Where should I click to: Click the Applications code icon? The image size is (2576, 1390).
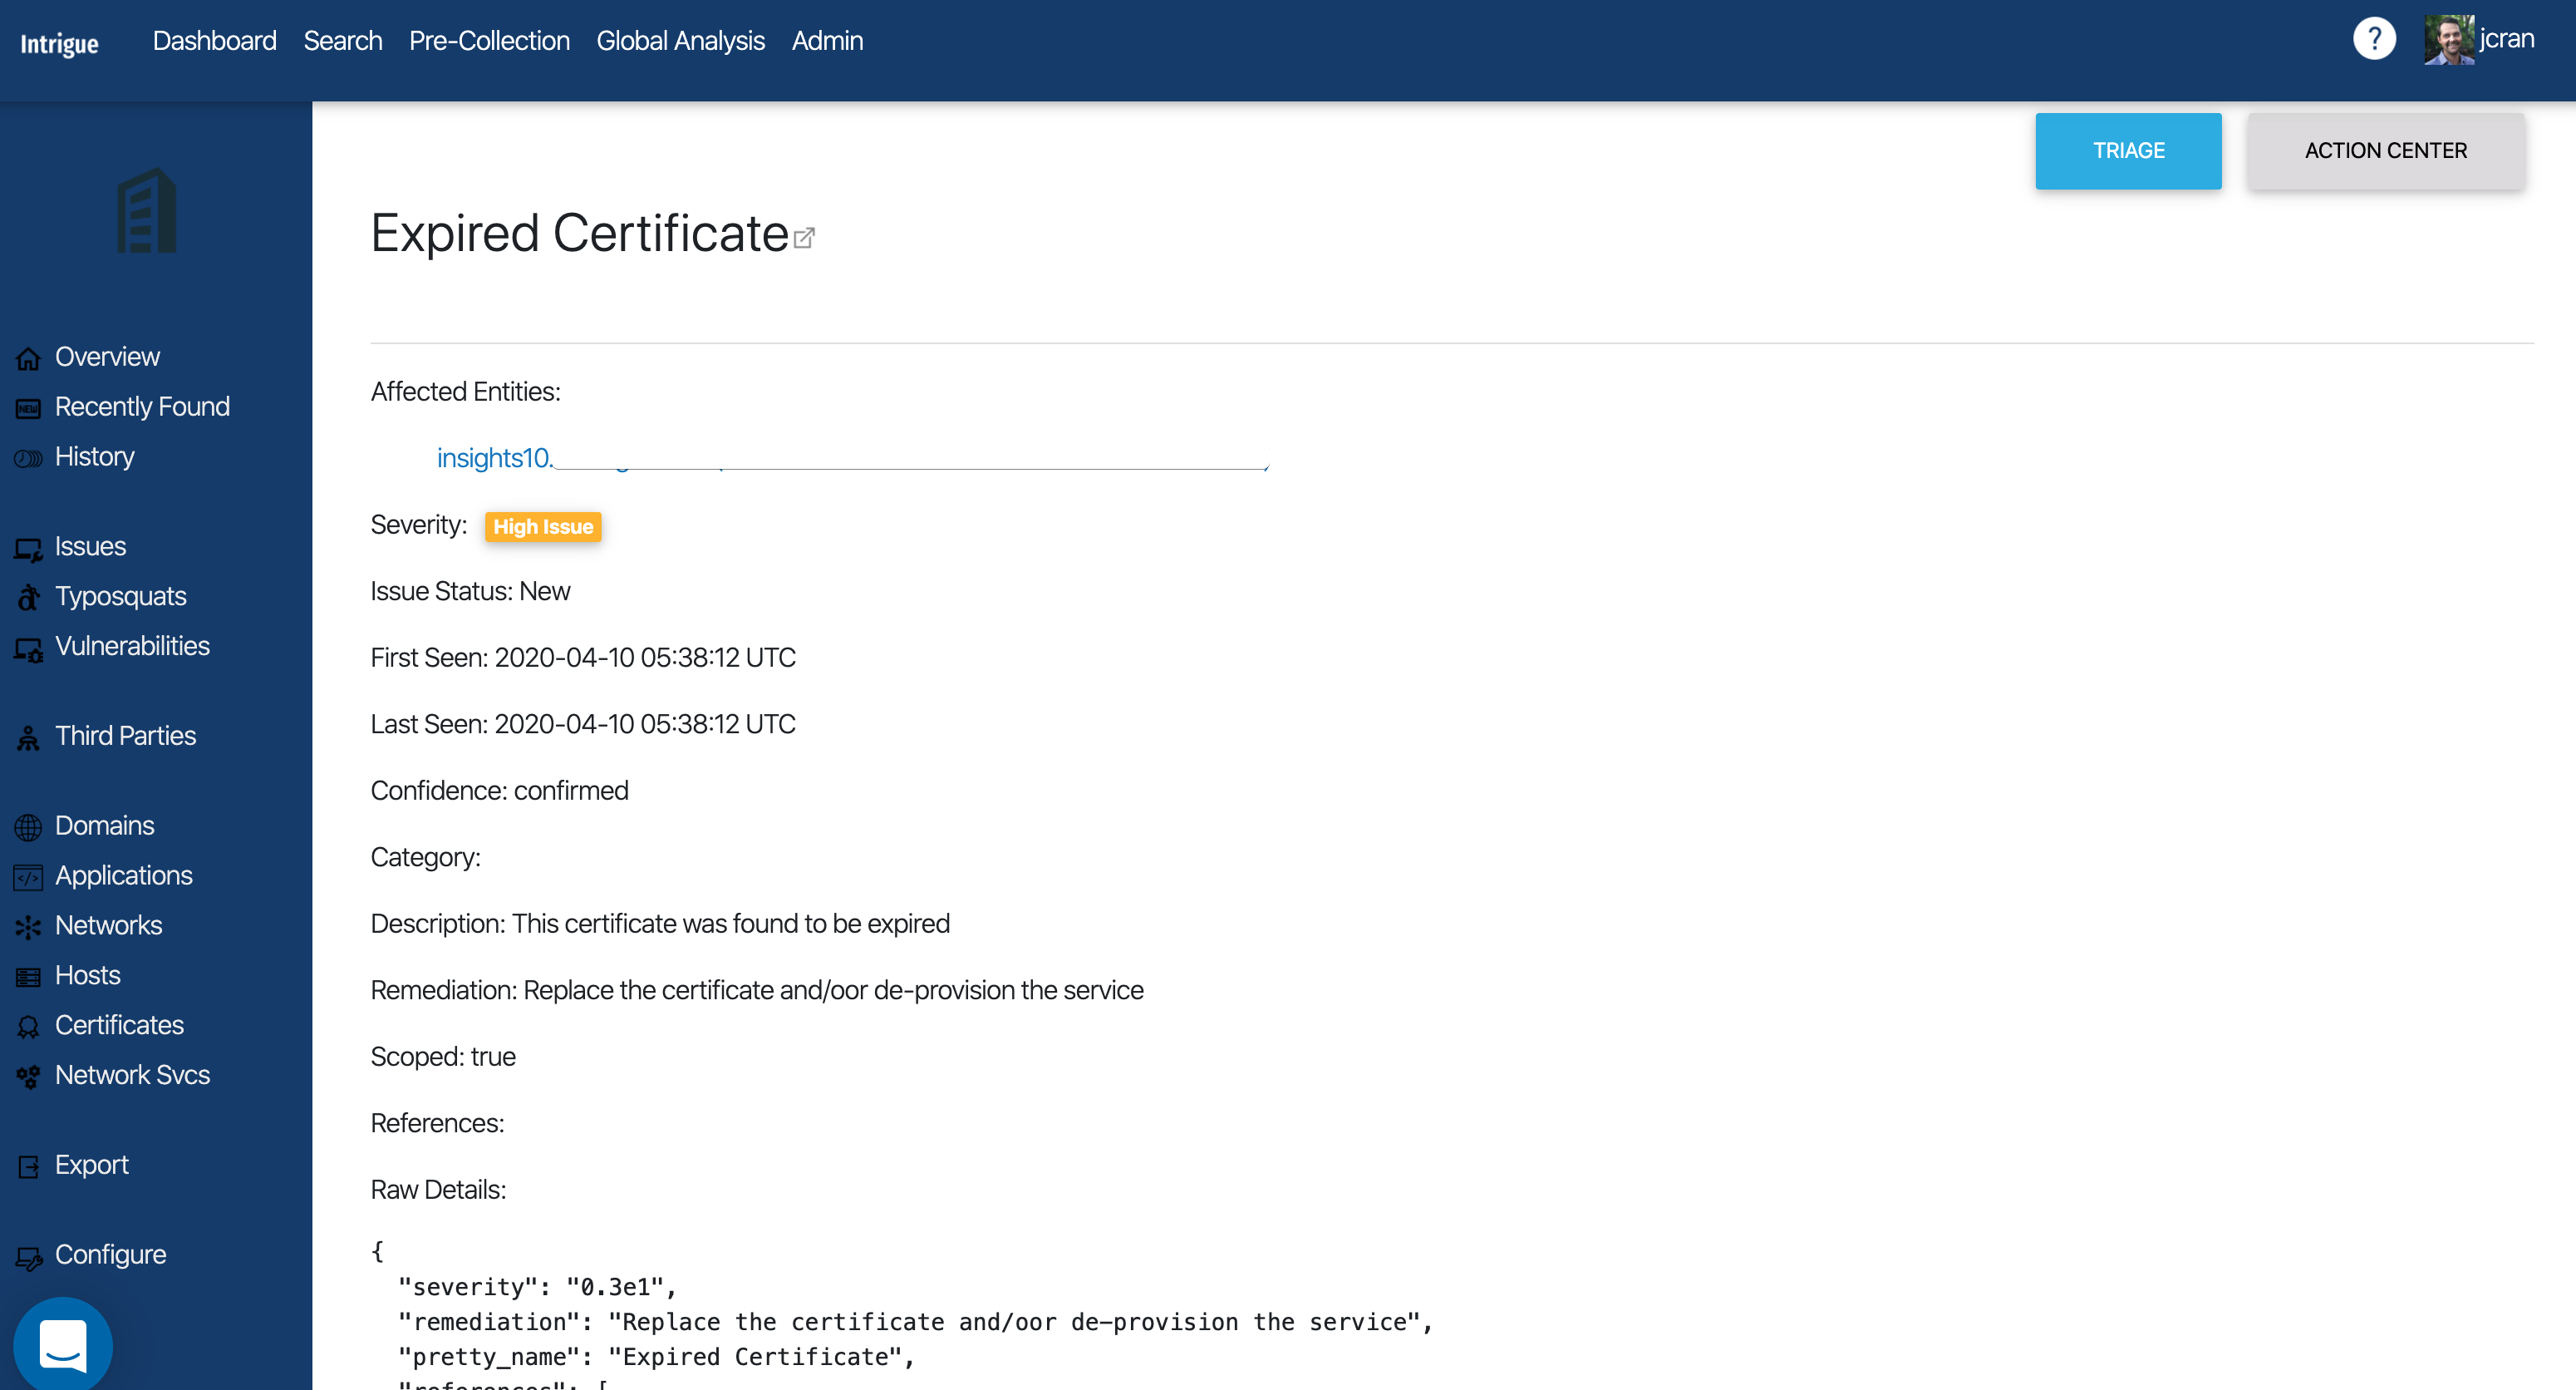tap(28, 876)
